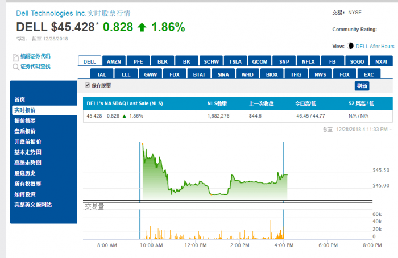The height and width of the screenshot is (258, 398).
Task: Go to 首页 in sidebar
Action: click(x=19, y=99)
